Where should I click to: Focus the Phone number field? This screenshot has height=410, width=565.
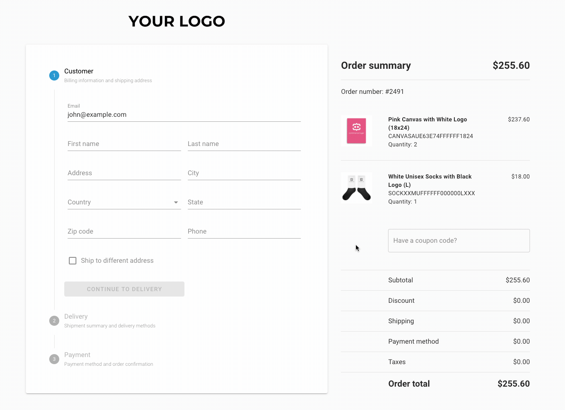[x=244, y=231]
